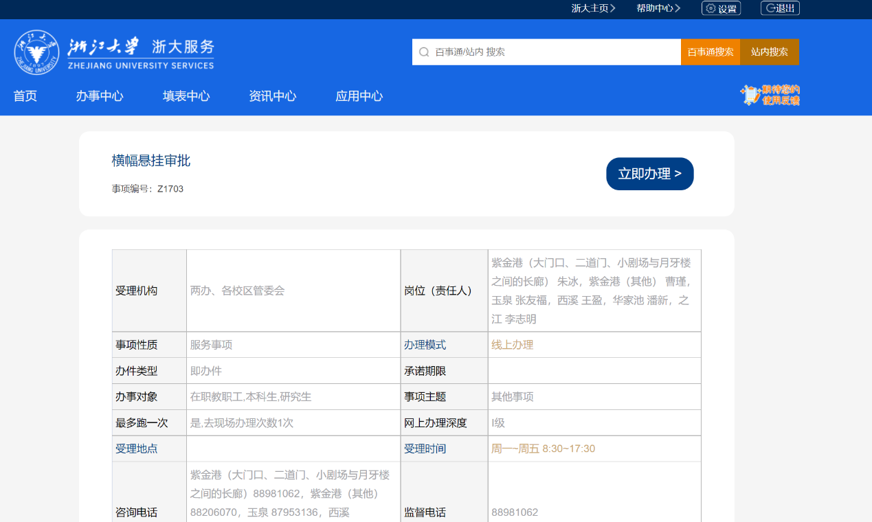Screen dimensions: 872x522
Task: Open 办事中心 navigation item
Action: (x=100, y=96)
